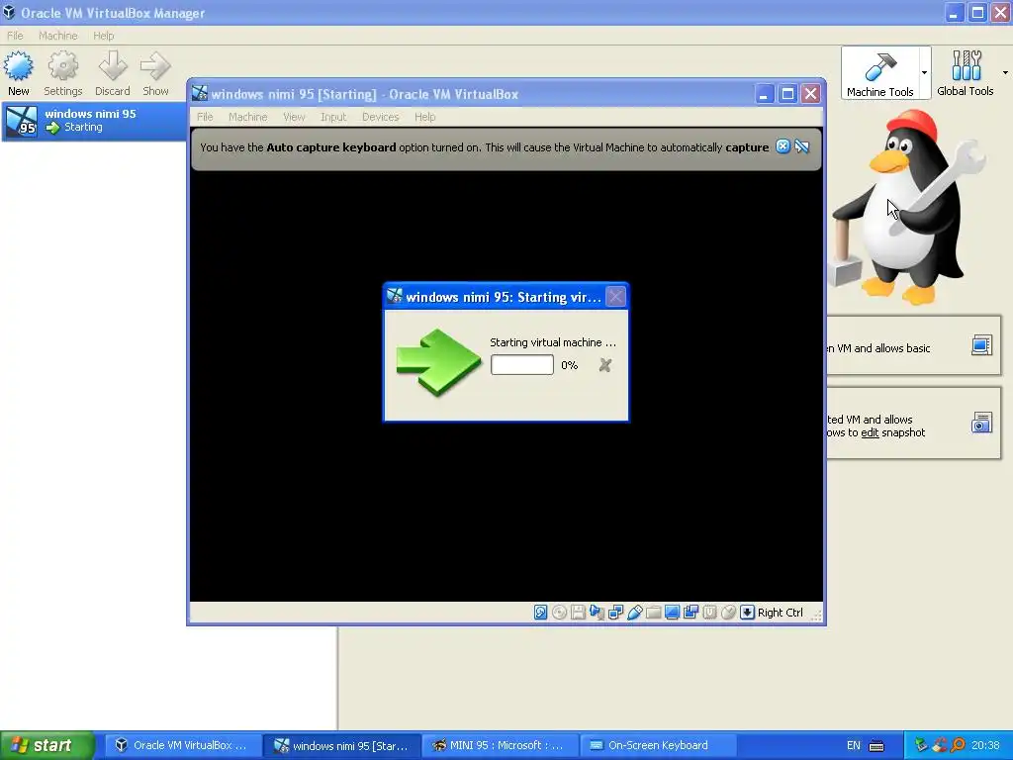Viewport: 1013px width, 760px height.
Task: Click the EN language indicator
Action: click(854, 745)
